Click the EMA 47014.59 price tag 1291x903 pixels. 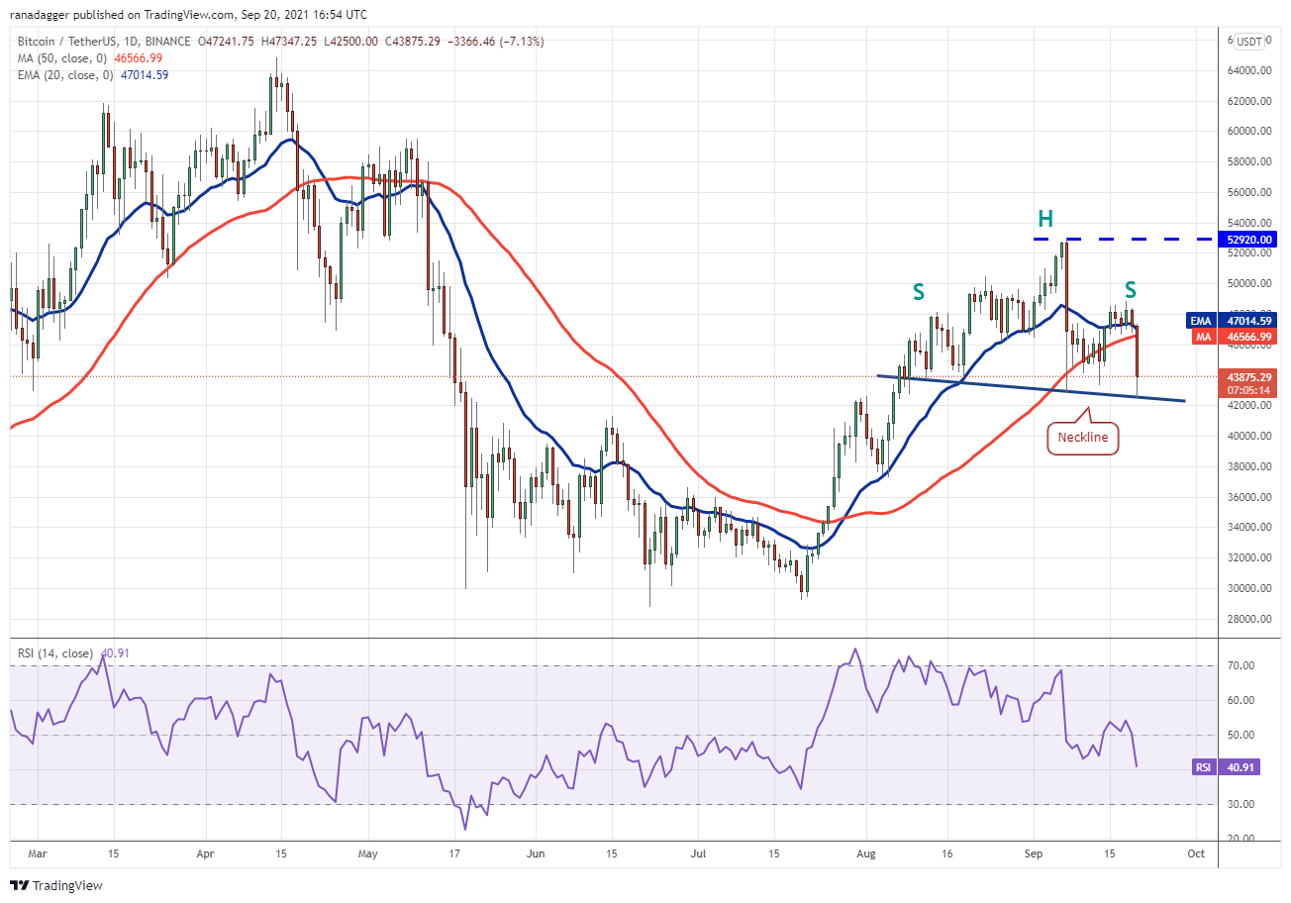pyautogui.click(x=1229, y=321)
